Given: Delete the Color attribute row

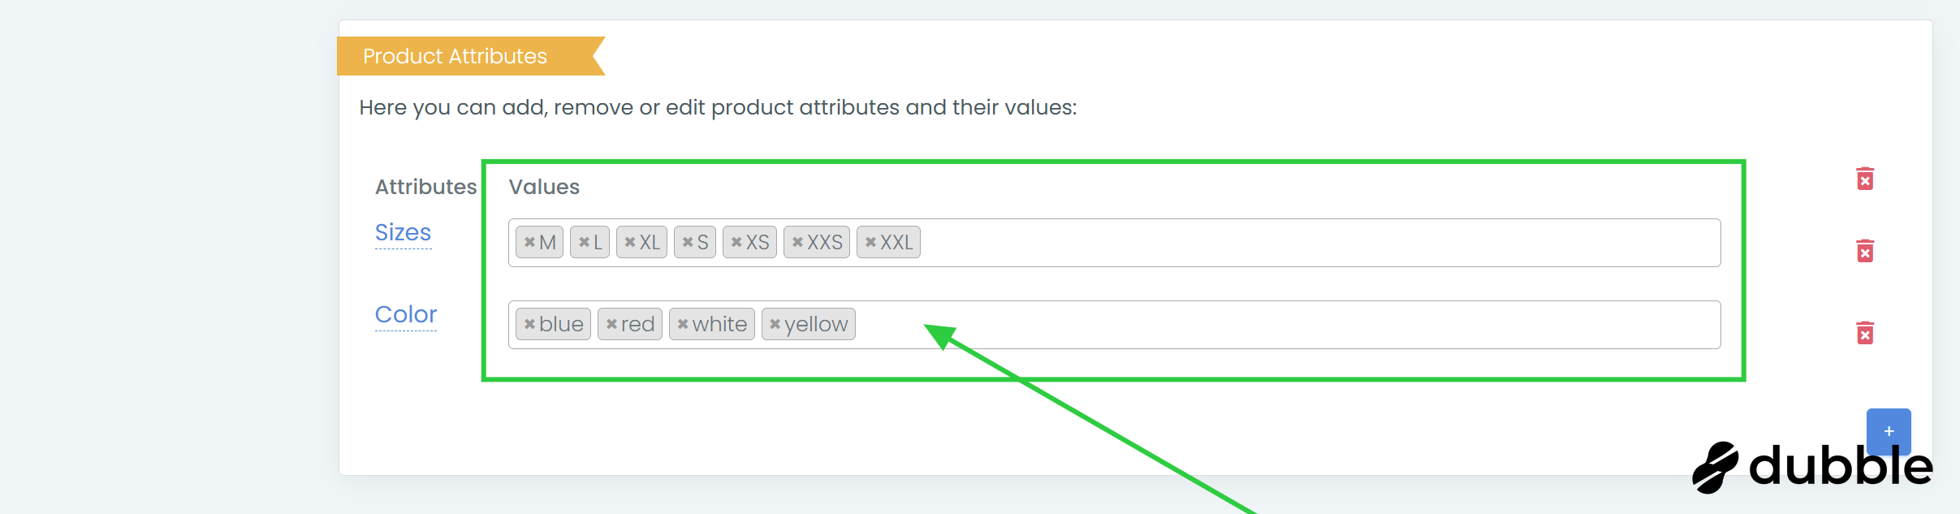Looking at the screenshot, I should pyautogui.click(x=1865, y=333).
